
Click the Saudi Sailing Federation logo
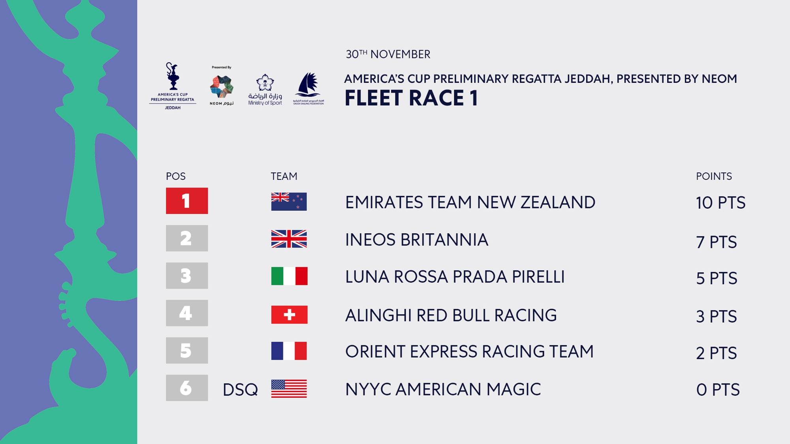coord(308,88)
